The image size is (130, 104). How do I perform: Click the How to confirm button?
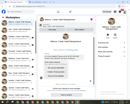coord(67,95)
